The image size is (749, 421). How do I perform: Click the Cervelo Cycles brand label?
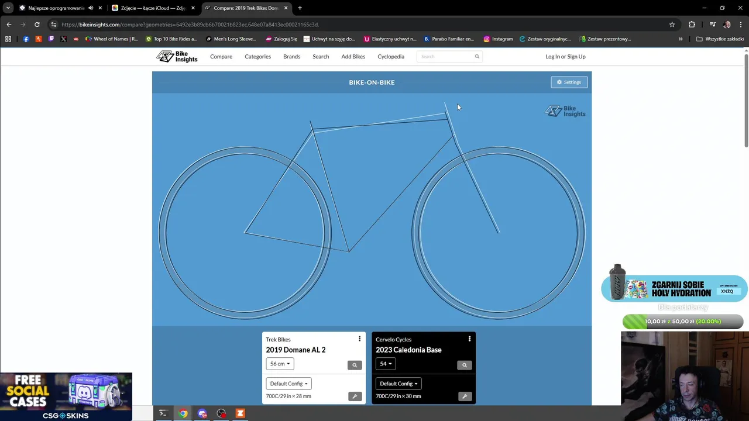click(x=393, y=340)
